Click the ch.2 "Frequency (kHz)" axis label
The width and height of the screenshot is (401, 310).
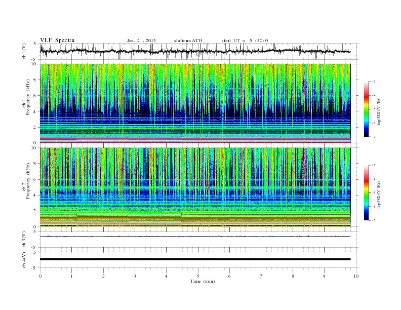click(29, 181)
